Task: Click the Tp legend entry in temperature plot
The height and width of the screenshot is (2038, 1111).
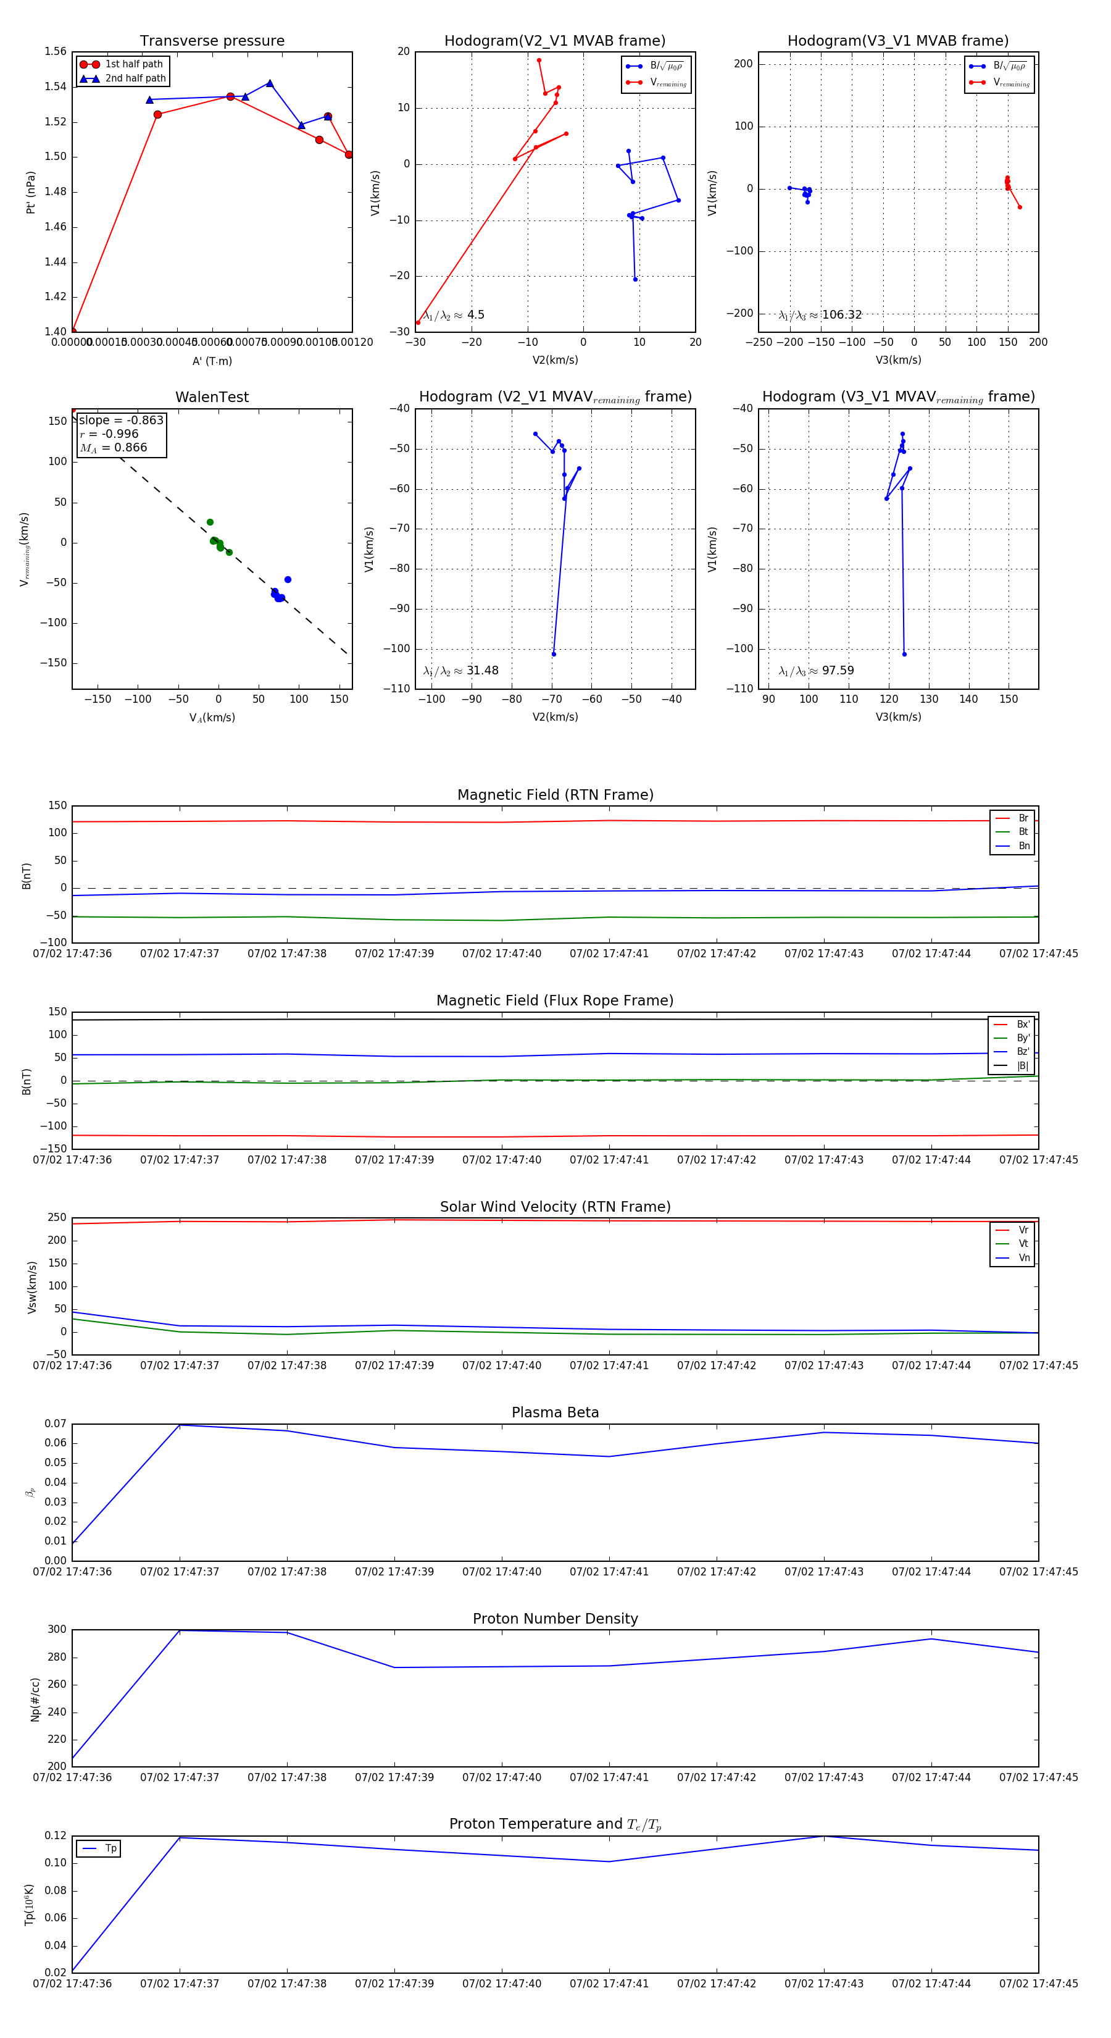Action: pyautogui.click(x=99, y=1848)
